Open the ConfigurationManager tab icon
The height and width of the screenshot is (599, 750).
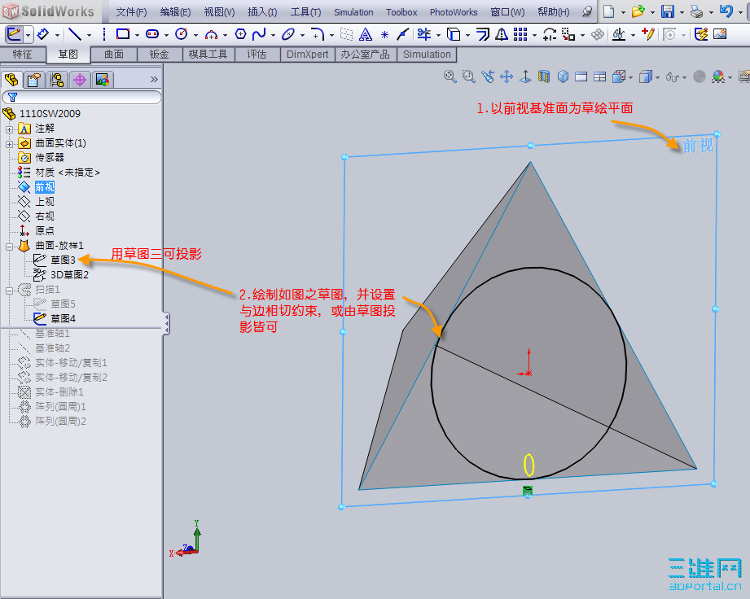[x=57, y=80]
